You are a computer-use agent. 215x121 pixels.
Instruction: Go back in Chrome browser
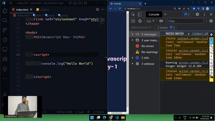tap(111, 8)
